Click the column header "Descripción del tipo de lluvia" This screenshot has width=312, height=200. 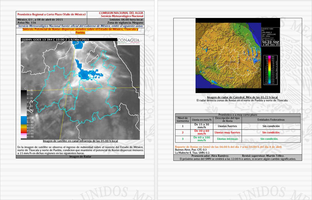pos(227,120)
